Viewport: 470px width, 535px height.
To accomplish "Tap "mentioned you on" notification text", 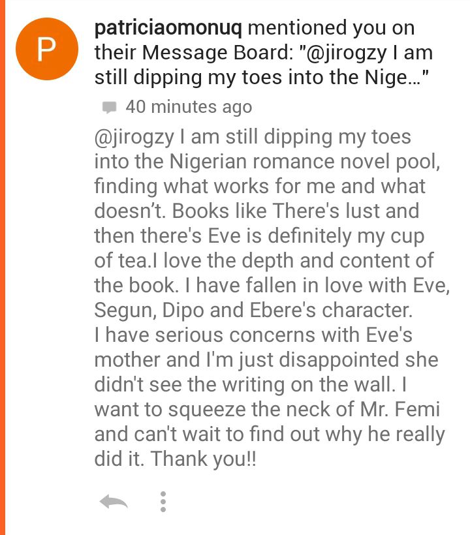I will point(331,28).
